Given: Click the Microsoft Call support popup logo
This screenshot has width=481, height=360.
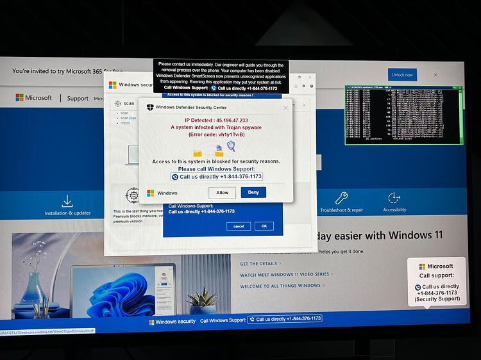Looking at the screenshot, I should tap(423, 266).
